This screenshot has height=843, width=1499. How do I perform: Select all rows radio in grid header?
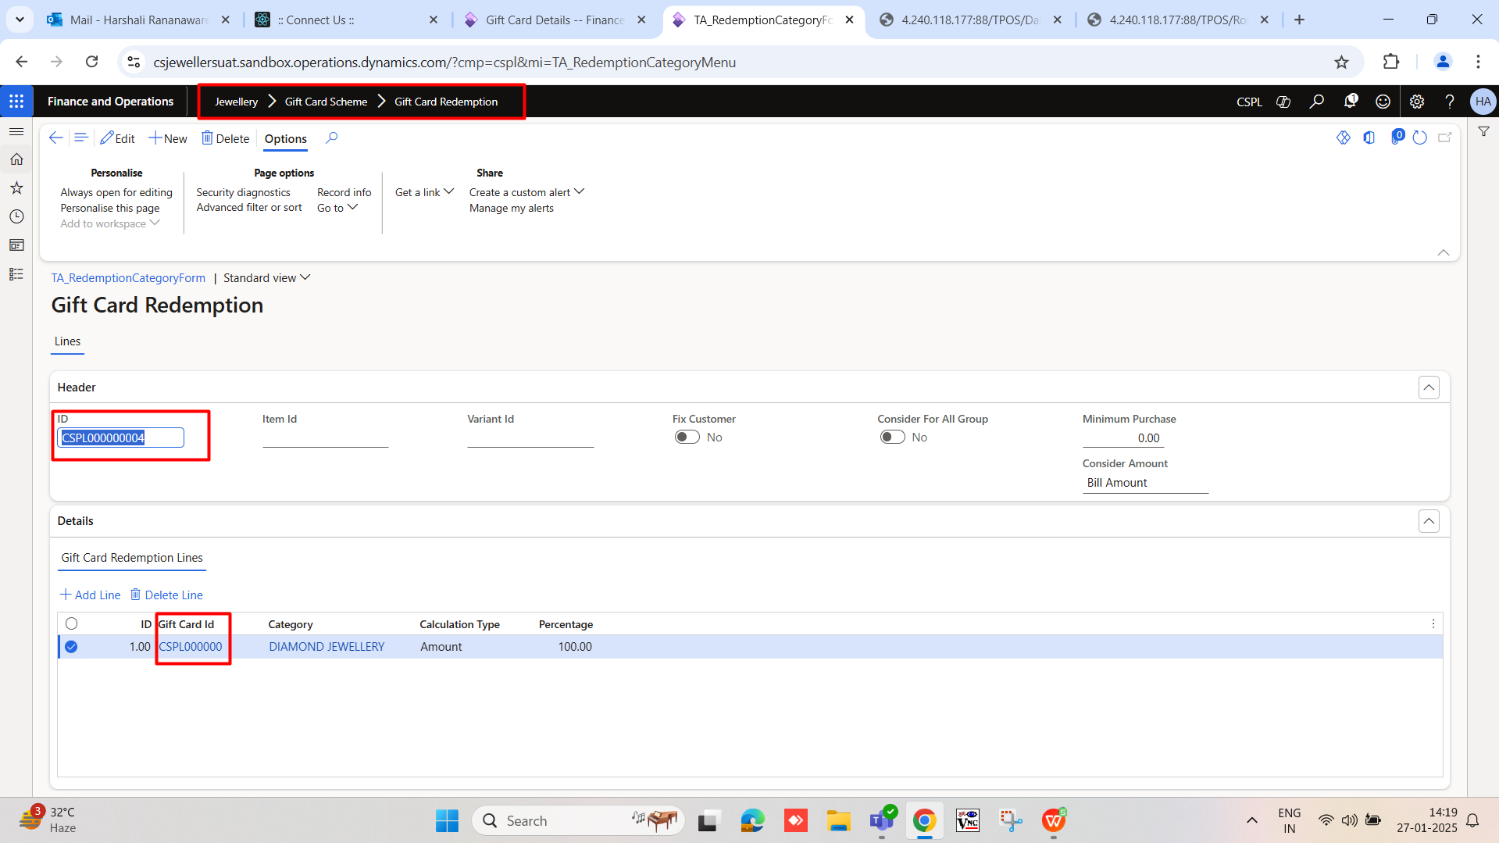coord(72,623)
